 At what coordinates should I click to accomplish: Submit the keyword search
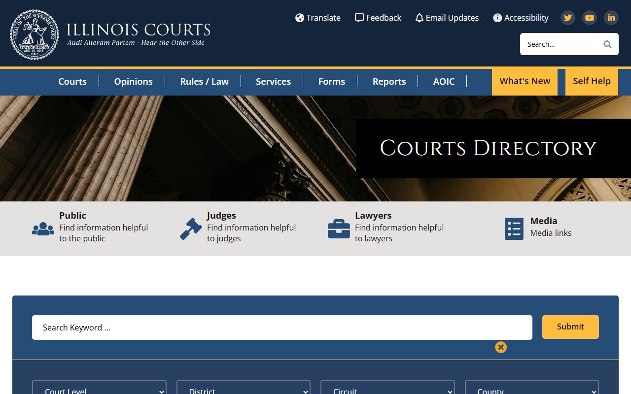[x=570, y=327]
